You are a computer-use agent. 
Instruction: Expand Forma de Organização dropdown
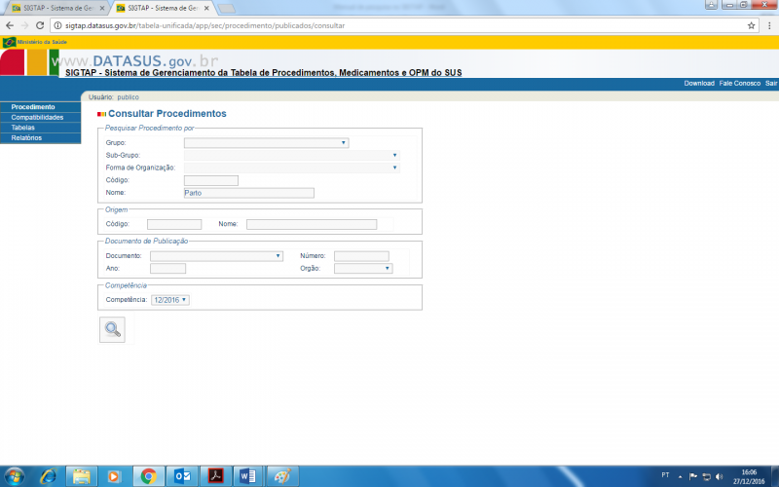pos(291,168)
